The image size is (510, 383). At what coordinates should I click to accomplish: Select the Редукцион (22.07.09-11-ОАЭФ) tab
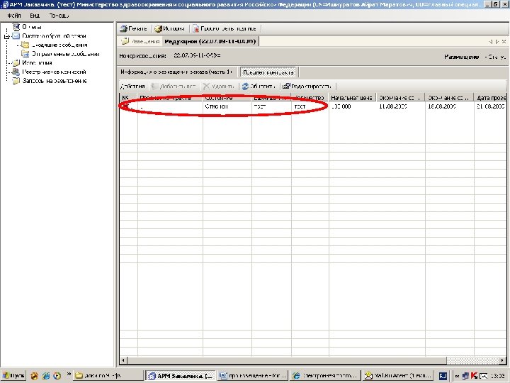[210, 41]
